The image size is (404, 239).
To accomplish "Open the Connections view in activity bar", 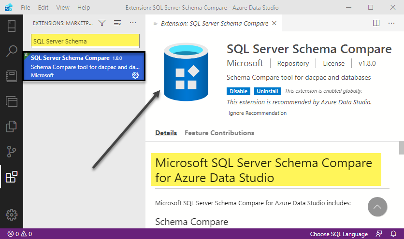I will (11, 26).
